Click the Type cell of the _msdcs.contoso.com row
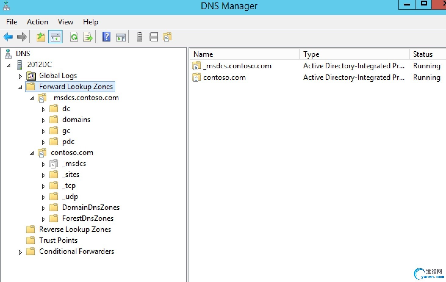 click(x=354, y=66)
